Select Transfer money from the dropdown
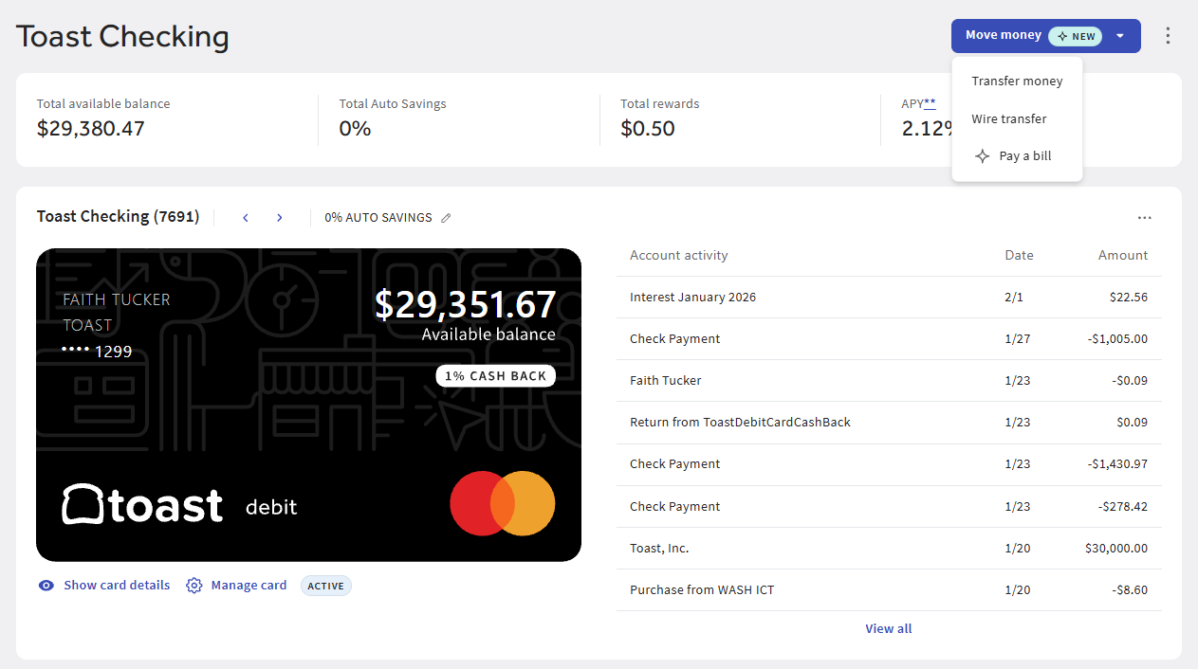The image size is (1198, 669). [x=1017, y=81]
